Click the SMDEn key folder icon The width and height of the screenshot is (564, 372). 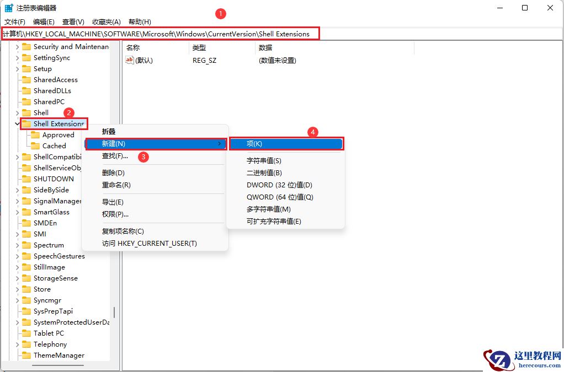(x=27, y=223)
